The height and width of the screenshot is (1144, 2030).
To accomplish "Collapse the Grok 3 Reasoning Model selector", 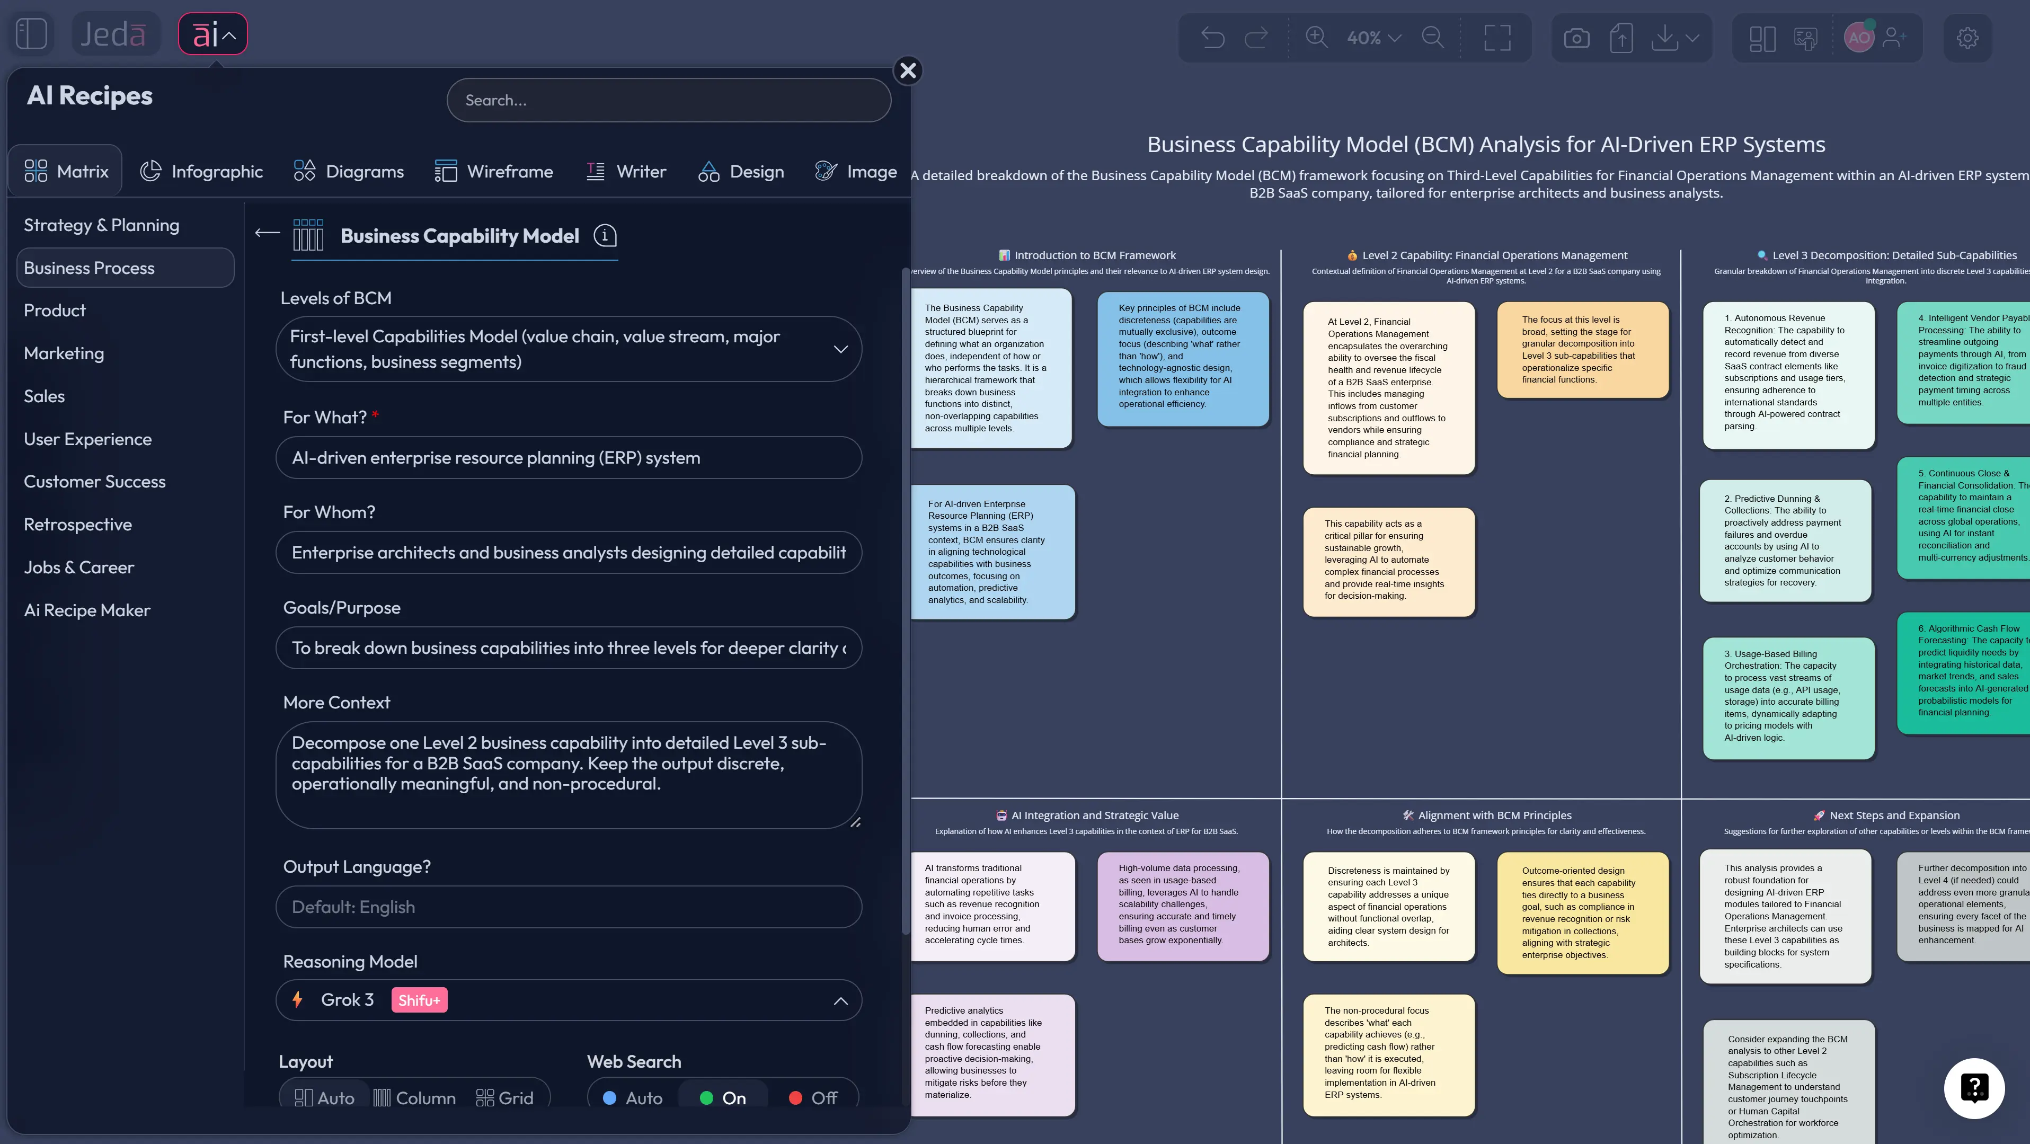I will pyautogui.click(x=840, y=1000).
